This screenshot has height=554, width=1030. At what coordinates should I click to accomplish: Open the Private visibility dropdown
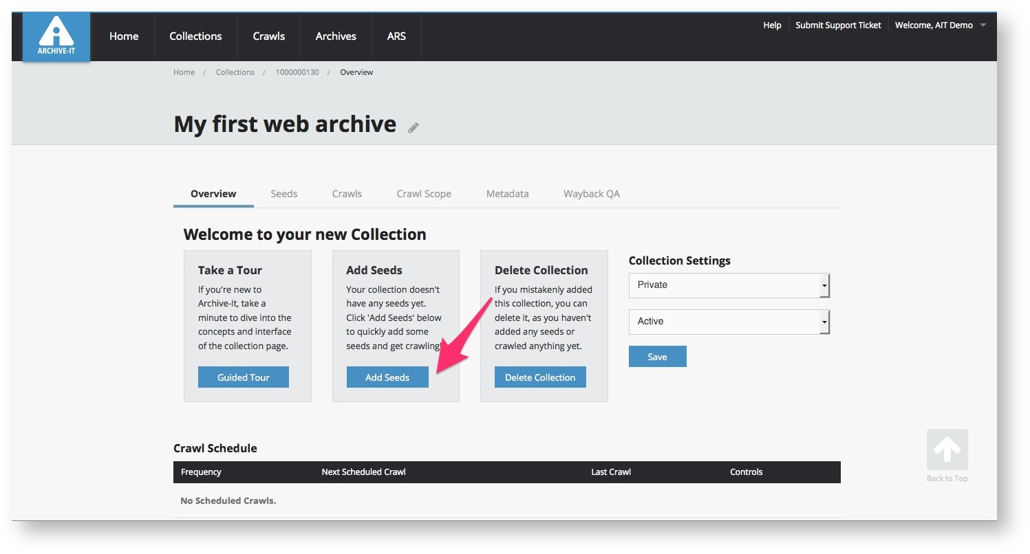tap(729, 285)
